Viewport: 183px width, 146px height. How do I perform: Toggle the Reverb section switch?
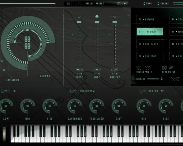142,91
